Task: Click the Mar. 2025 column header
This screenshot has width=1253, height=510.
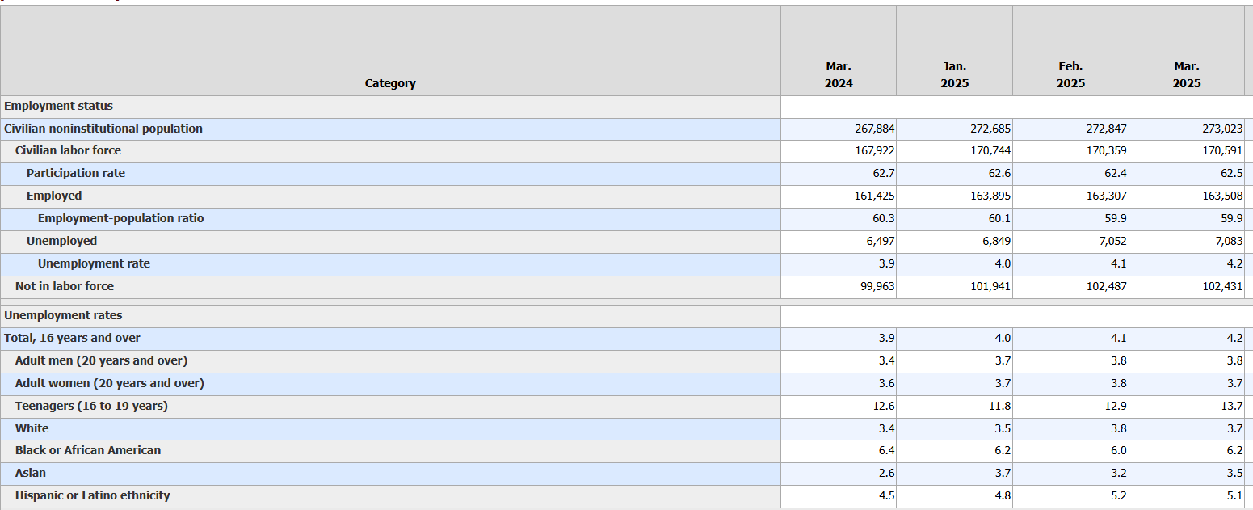Action: click(1186, 75)
